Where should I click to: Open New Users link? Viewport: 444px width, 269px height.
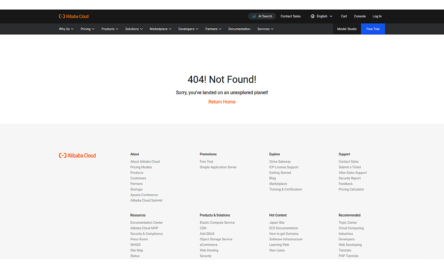277,250
